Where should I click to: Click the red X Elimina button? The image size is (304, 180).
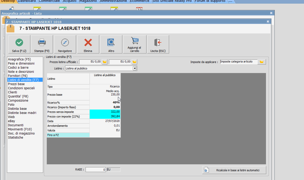88,44
